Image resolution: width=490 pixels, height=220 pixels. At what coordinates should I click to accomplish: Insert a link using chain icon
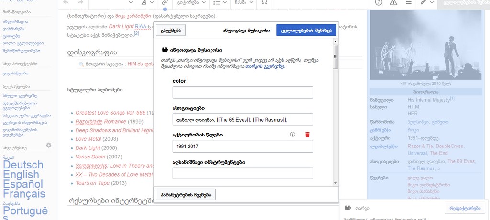pos(165,2)
